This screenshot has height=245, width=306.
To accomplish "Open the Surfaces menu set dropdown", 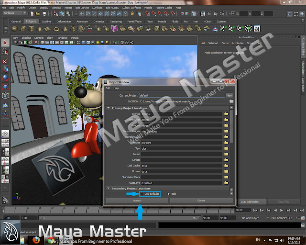I will click(x=15, y=13).
